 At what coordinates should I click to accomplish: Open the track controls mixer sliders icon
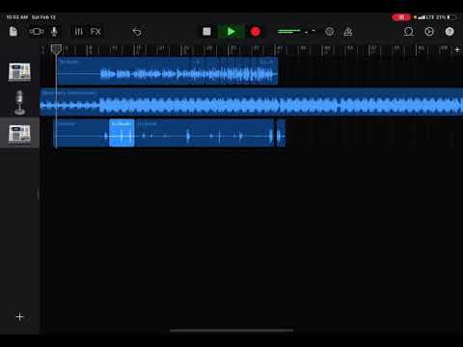coord(78,32)
